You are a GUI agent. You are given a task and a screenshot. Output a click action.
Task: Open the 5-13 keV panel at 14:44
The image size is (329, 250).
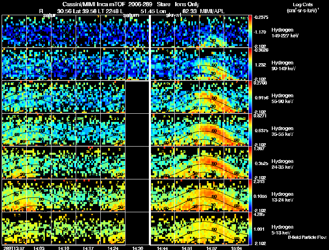point(163,228)
